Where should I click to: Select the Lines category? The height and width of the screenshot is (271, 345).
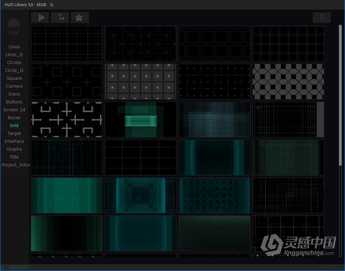click(14, 47)
